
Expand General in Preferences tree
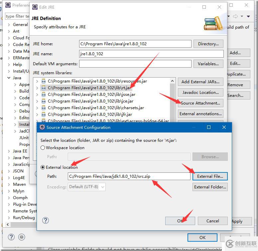pyautogui.click(x=9, y=25)
